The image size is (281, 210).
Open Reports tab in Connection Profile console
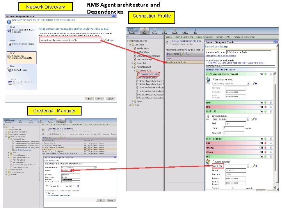[x=175, y=31]
